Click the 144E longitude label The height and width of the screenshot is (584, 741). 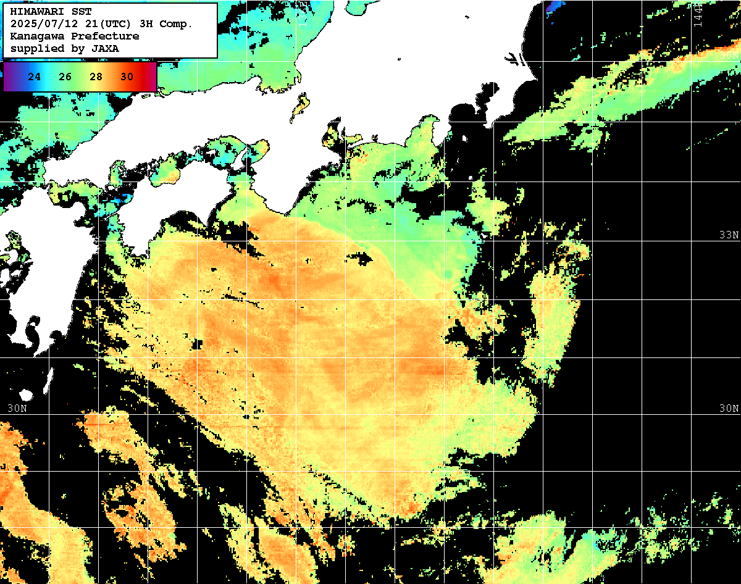click(x=698, y=14)
